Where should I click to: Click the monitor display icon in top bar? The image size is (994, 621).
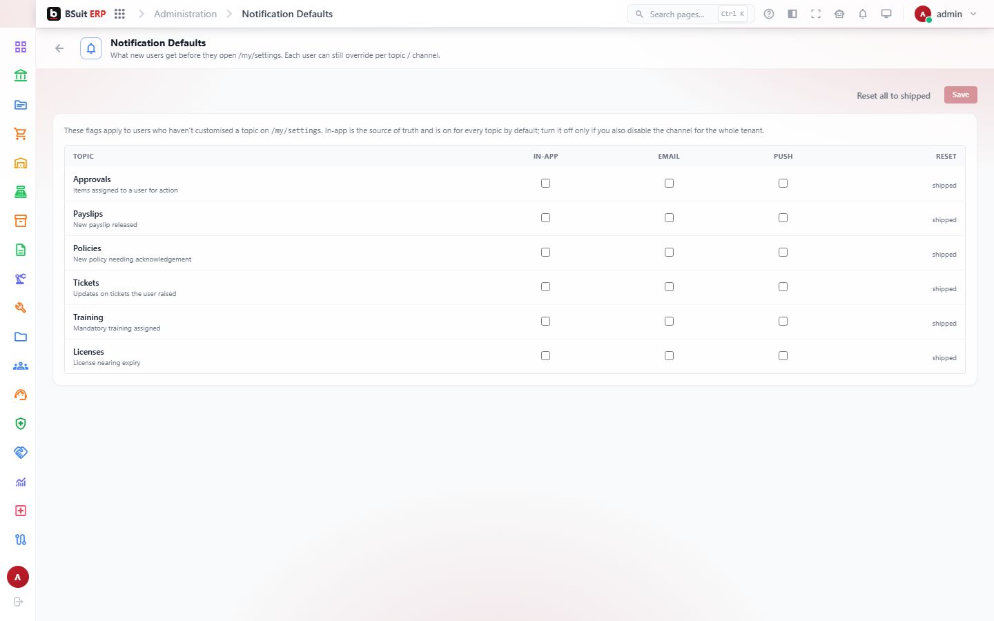pos(886,14)
